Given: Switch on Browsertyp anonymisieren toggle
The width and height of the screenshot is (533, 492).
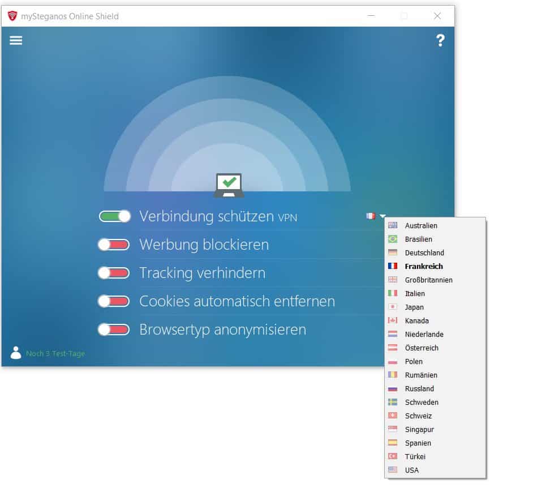Looking at the screenshot, I should [114, 330].
